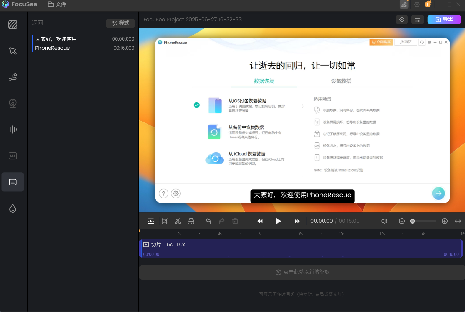Select the crop tool in timeline toolbar
Viewport: 465px width, 312px height.
[165, 221]
